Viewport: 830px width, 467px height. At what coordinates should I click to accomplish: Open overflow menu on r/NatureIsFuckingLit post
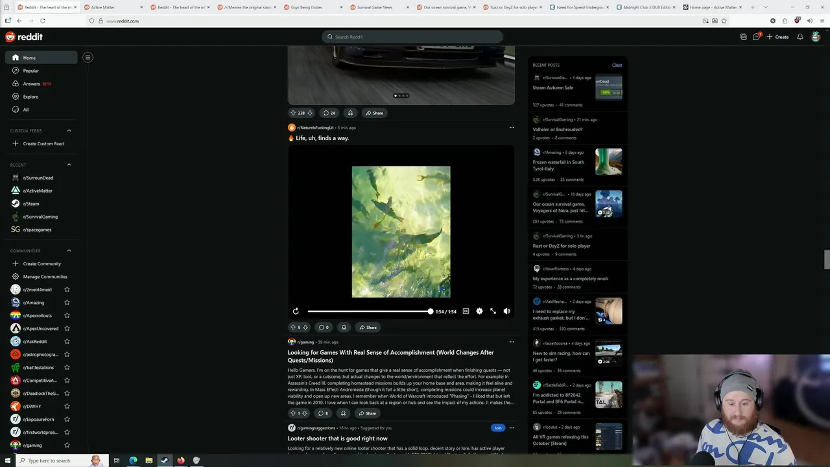click(x=511, y=128)
